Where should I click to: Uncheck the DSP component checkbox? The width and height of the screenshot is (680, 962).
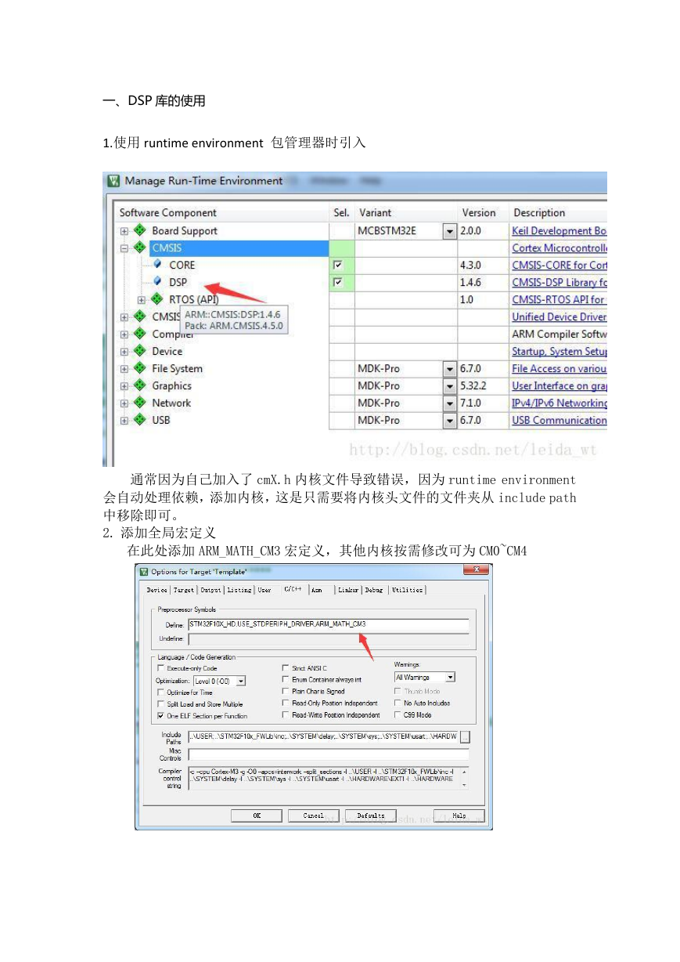point(338,282)
